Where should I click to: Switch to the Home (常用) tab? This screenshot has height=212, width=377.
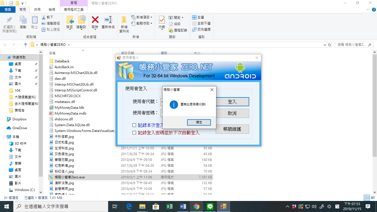click(x=23, y=9)
